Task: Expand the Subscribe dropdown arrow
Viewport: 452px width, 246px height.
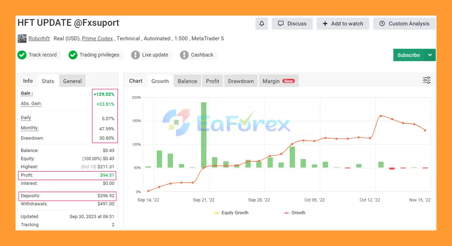Action: 430,55
